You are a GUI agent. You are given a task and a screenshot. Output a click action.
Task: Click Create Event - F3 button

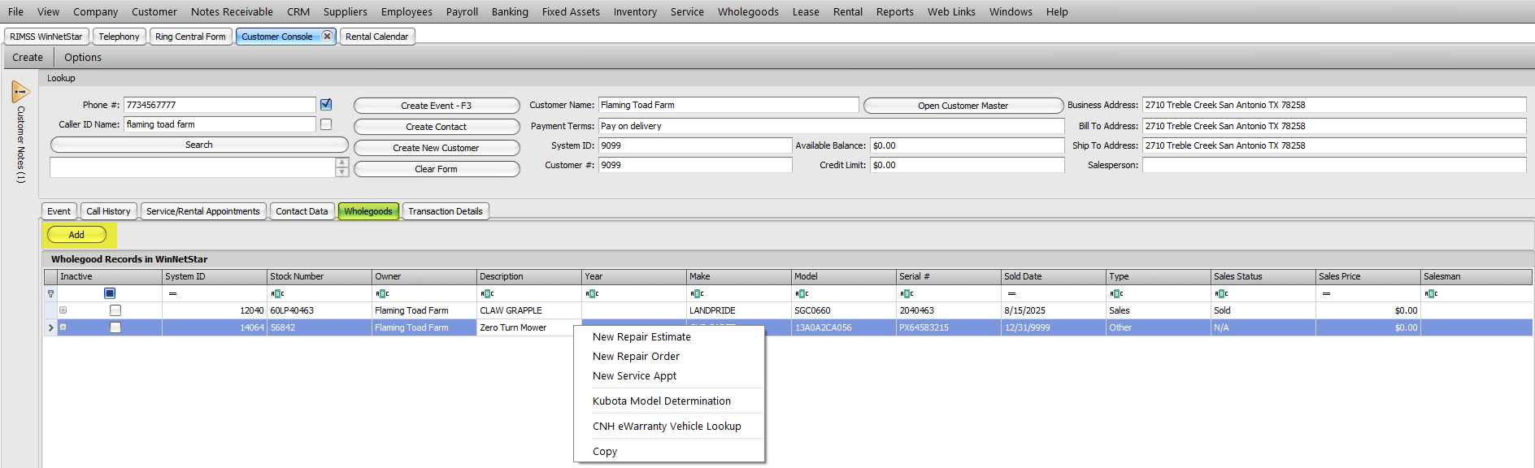tap(437, 106)
